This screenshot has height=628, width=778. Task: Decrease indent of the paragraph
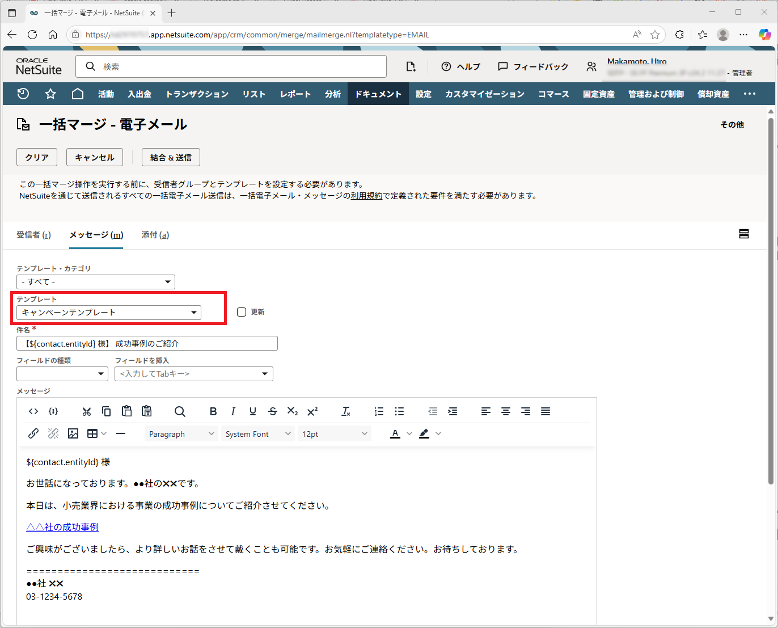(433, 411)
